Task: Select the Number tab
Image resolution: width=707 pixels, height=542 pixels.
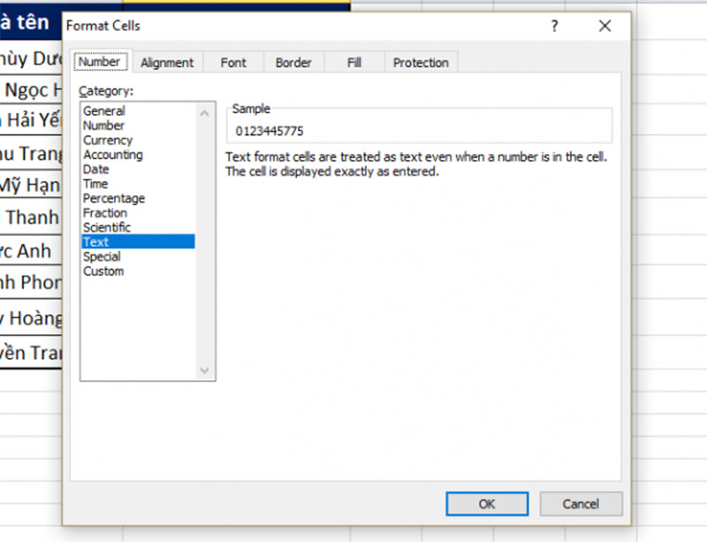Action: [99, 62]
